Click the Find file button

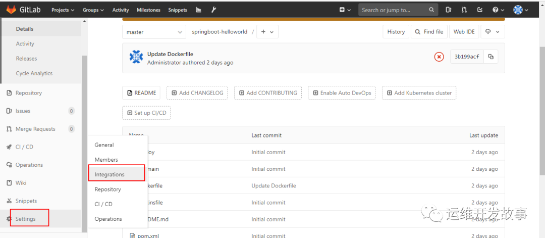click(429, 32)
